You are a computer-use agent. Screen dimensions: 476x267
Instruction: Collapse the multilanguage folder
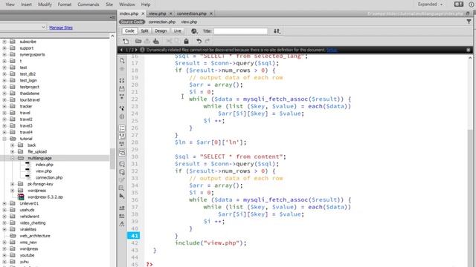[13, 158]
